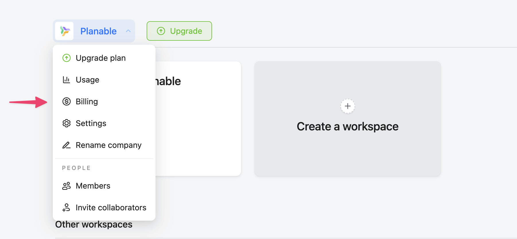Choose Rename company in the menu
The image size is (517, 239).
pos(108,145)
